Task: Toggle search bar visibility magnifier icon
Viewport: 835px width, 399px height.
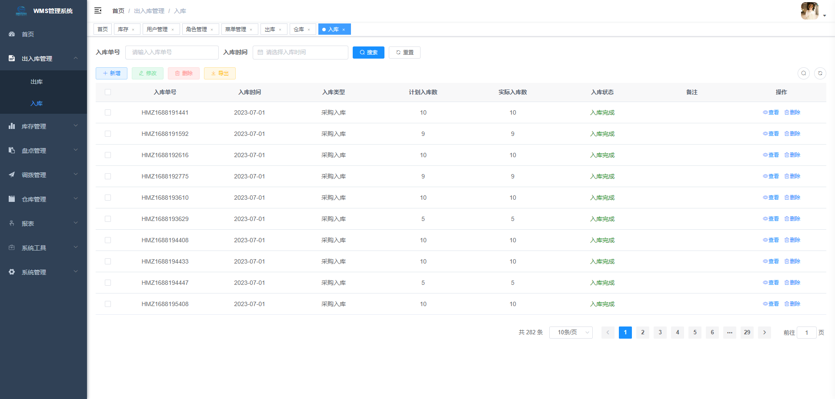Action: coord(804,73)
